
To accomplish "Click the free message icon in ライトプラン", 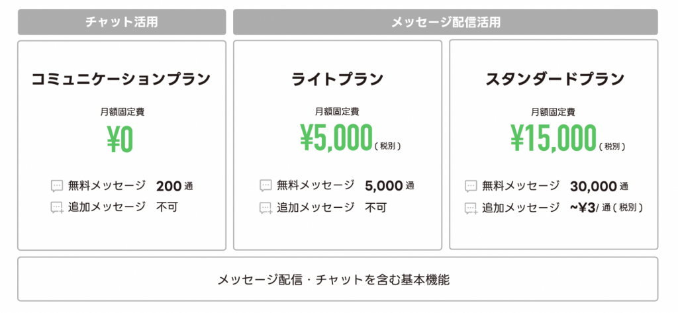I will coord(266,187).
